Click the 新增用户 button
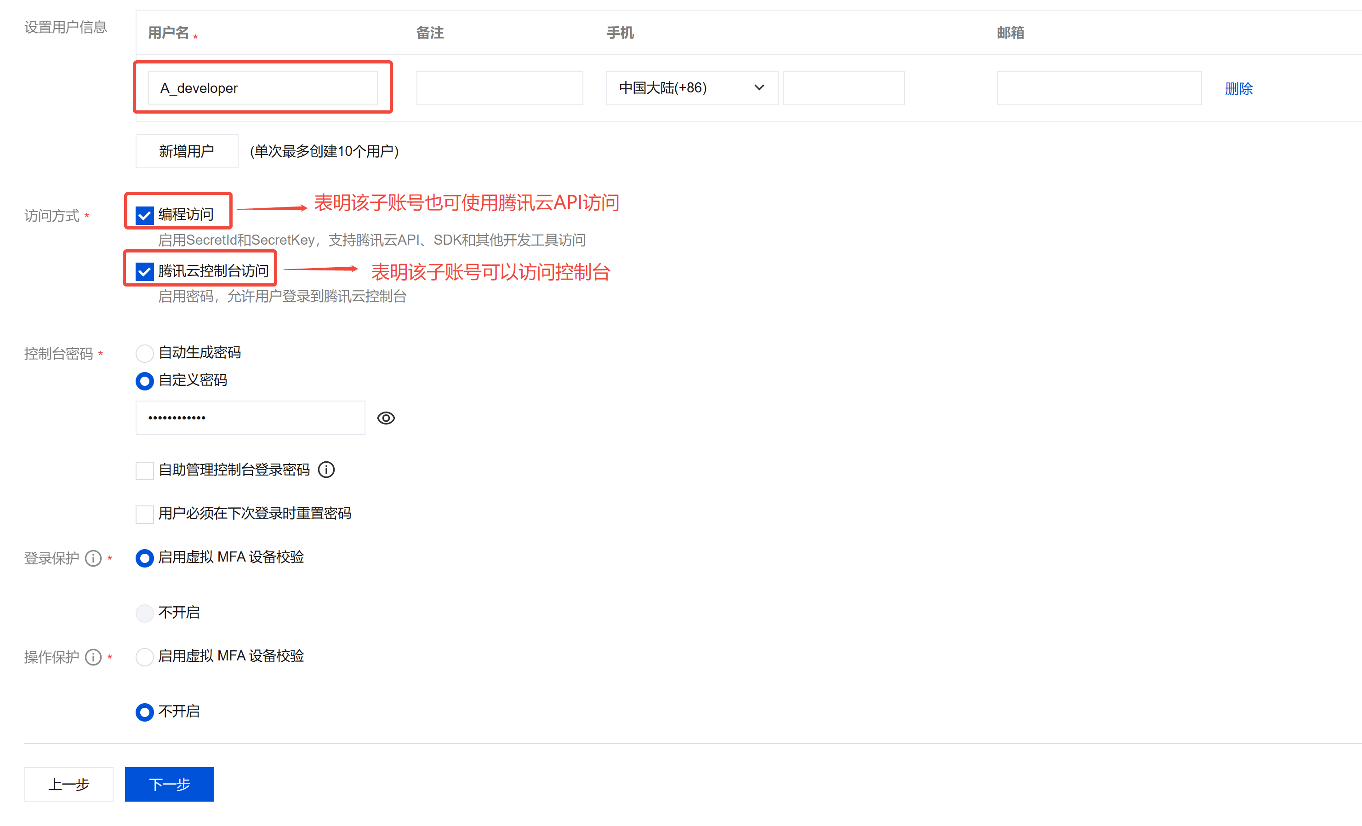Image resolution: width=1362 pixels, height=826 pixels. click(187, 151)
